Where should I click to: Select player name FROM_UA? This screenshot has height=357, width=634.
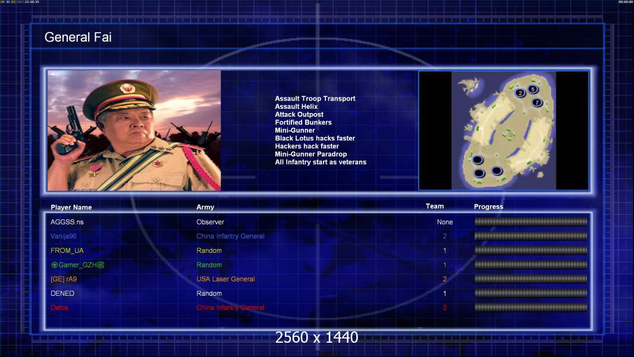(67, 250)
